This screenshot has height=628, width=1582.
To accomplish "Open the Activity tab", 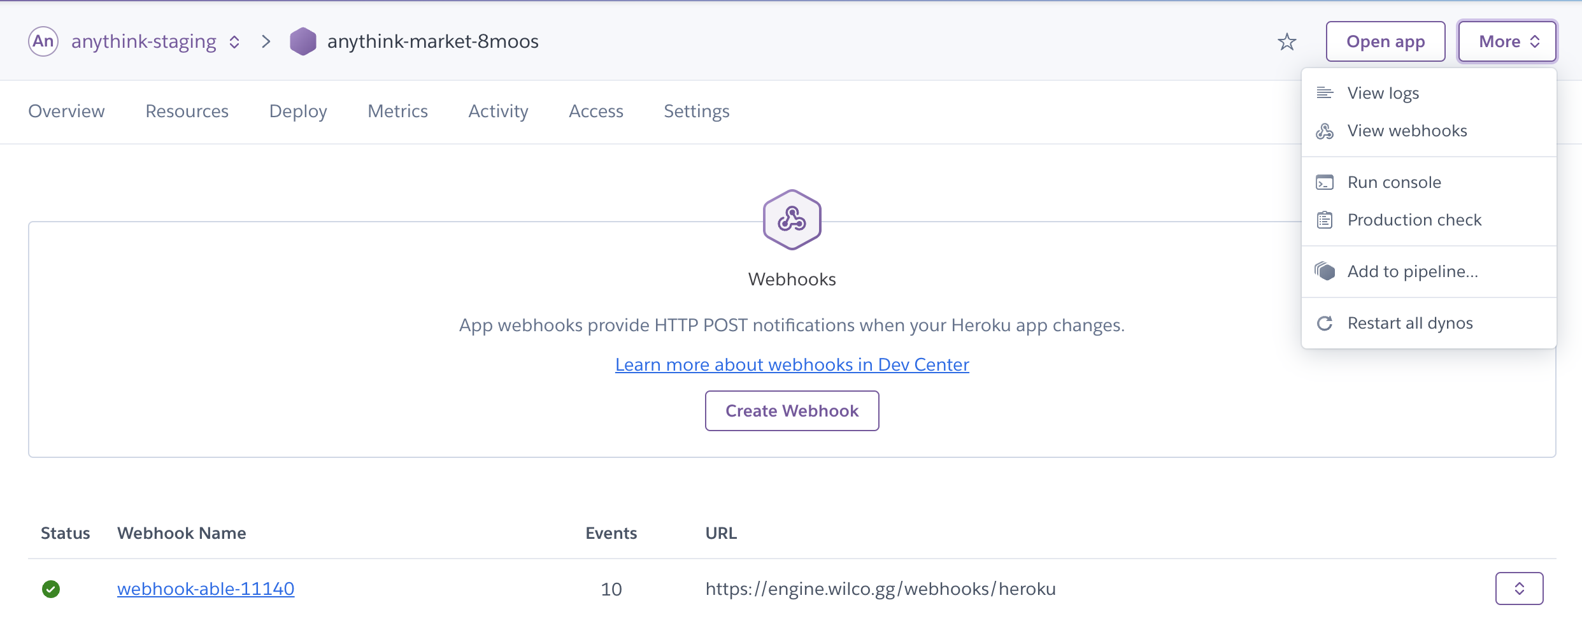I will tap(498, 111).
